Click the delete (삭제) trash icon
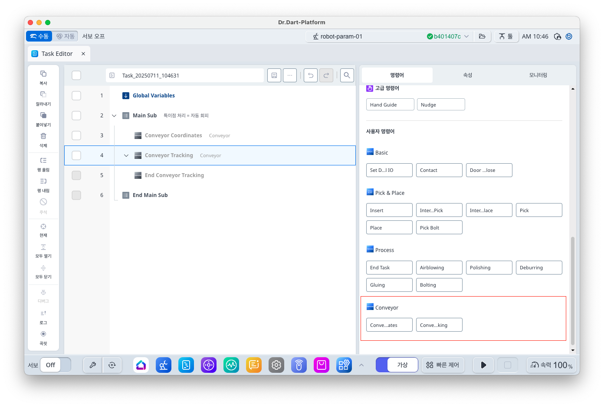The width and height of the screenshot is (604, 407). [43, 136]
